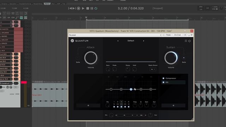Image resolution: width=226 pixels, height=127 pixels.
Task: Open the Default preset name
Action: coord(131,41)
